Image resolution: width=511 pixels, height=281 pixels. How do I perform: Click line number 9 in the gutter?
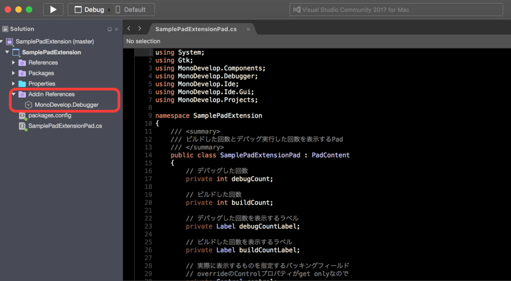[150, 116]
